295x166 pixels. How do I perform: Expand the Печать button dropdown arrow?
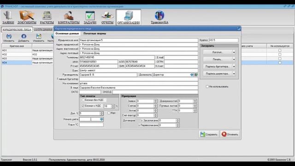234,59
